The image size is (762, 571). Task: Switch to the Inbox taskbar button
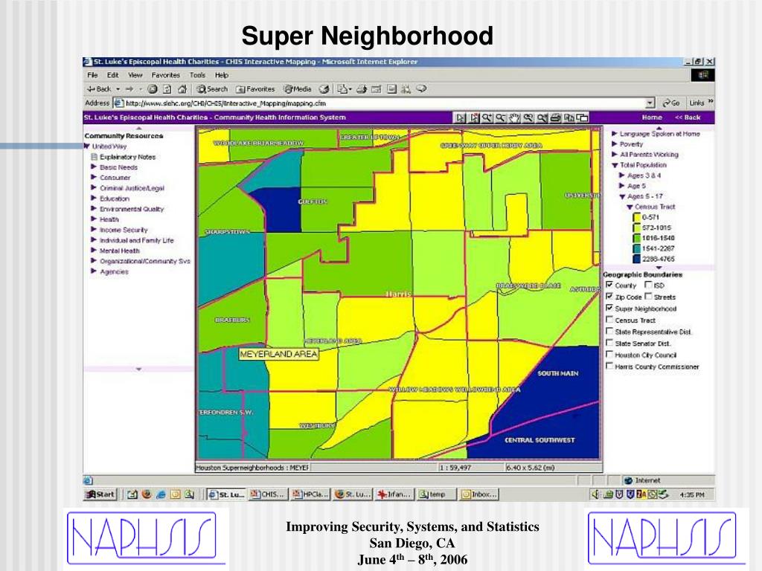click(x=479, y=494)
